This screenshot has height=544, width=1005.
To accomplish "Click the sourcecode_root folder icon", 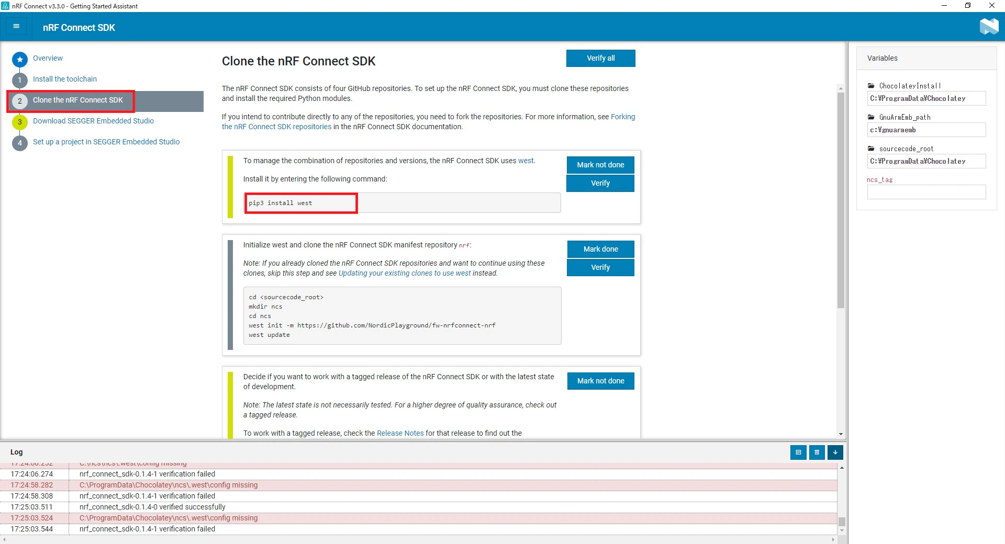I will point(871,149).
